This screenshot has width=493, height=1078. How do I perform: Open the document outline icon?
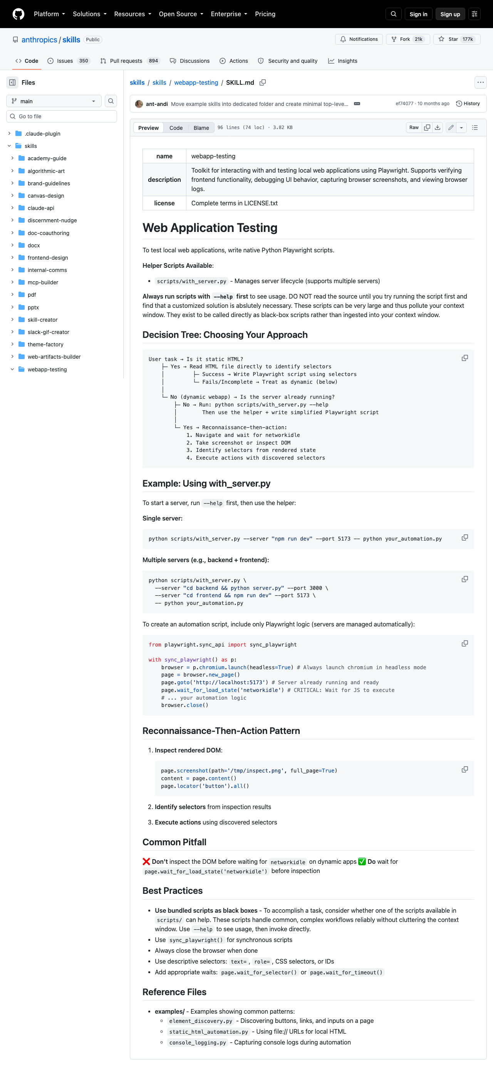coord(475,128)
